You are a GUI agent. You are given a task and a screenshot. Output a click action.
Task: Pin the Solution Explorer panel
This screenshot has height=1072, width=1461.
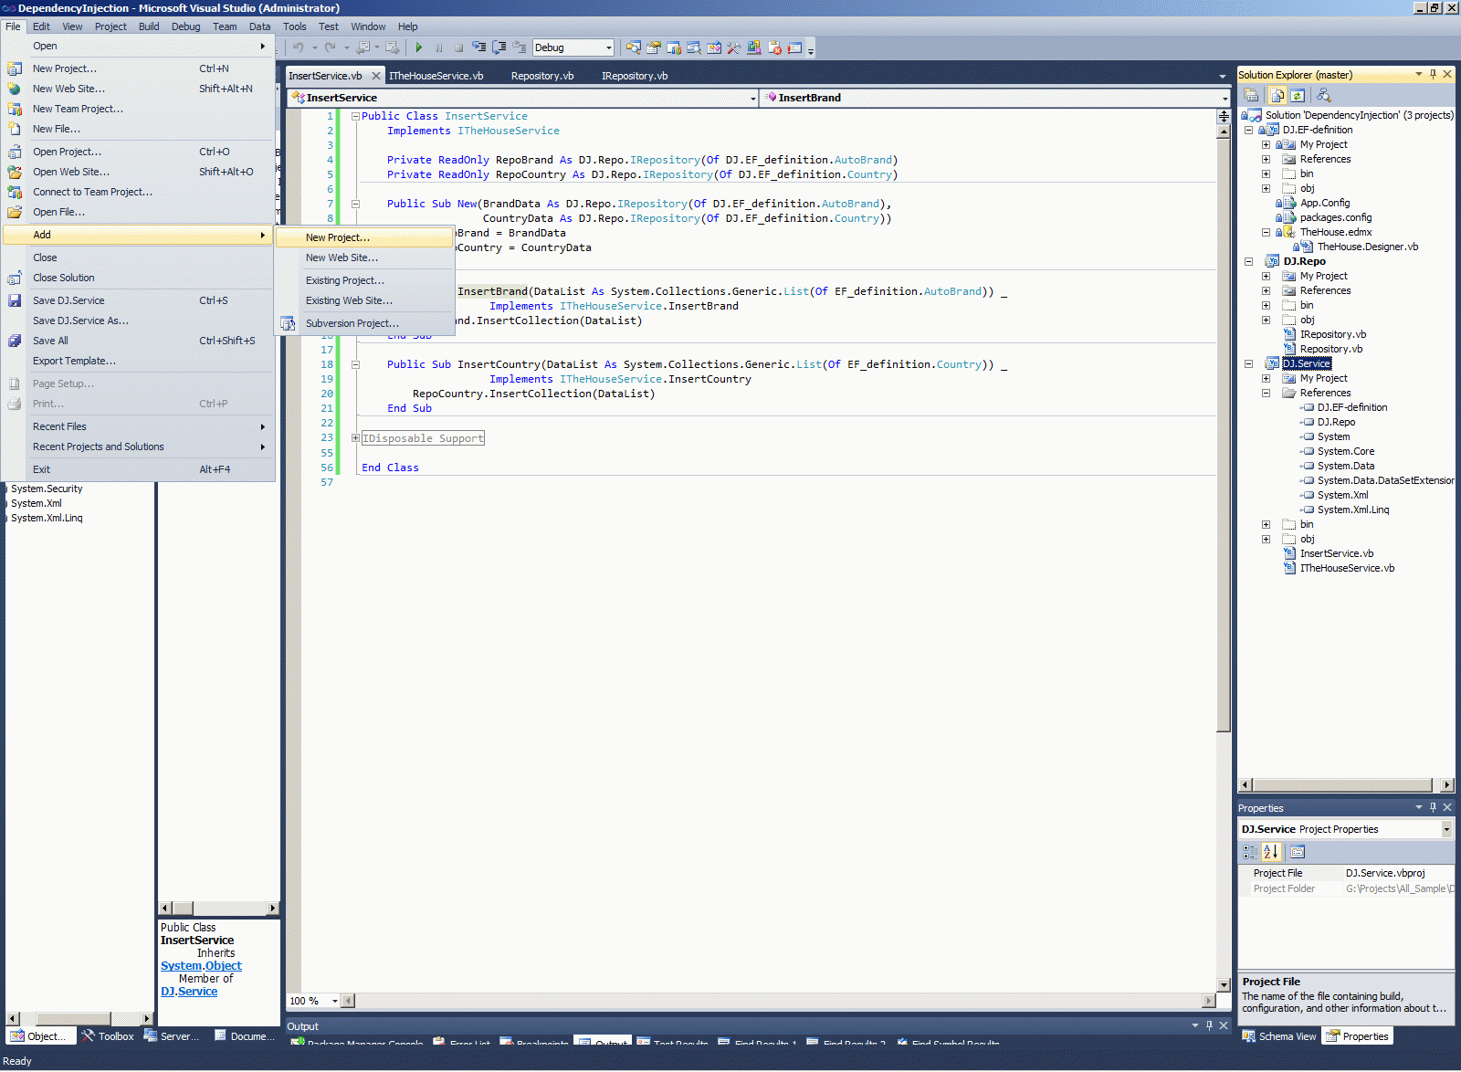(1433, 74)
